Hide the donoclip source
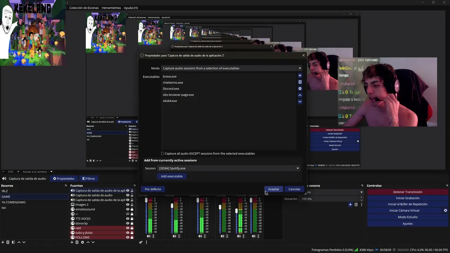This screenshot has width=450, height=253. pyautogui.click(x=128, y=223)
